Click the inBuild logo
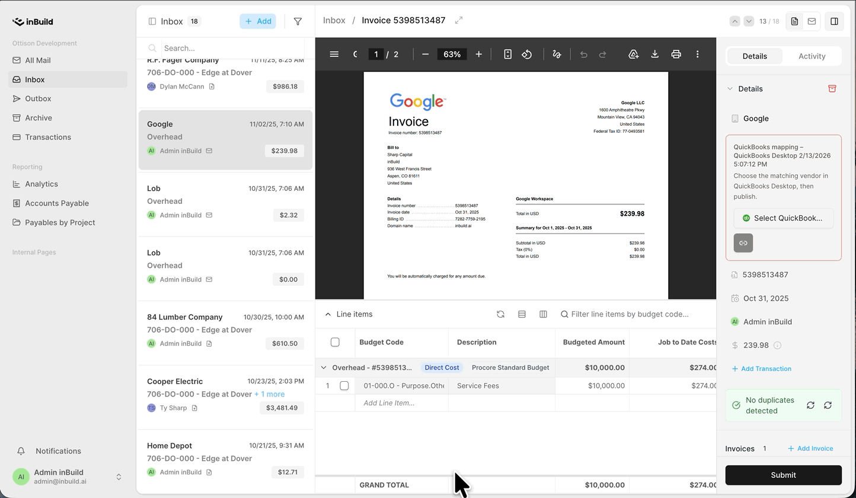 [x=33, y=22]
